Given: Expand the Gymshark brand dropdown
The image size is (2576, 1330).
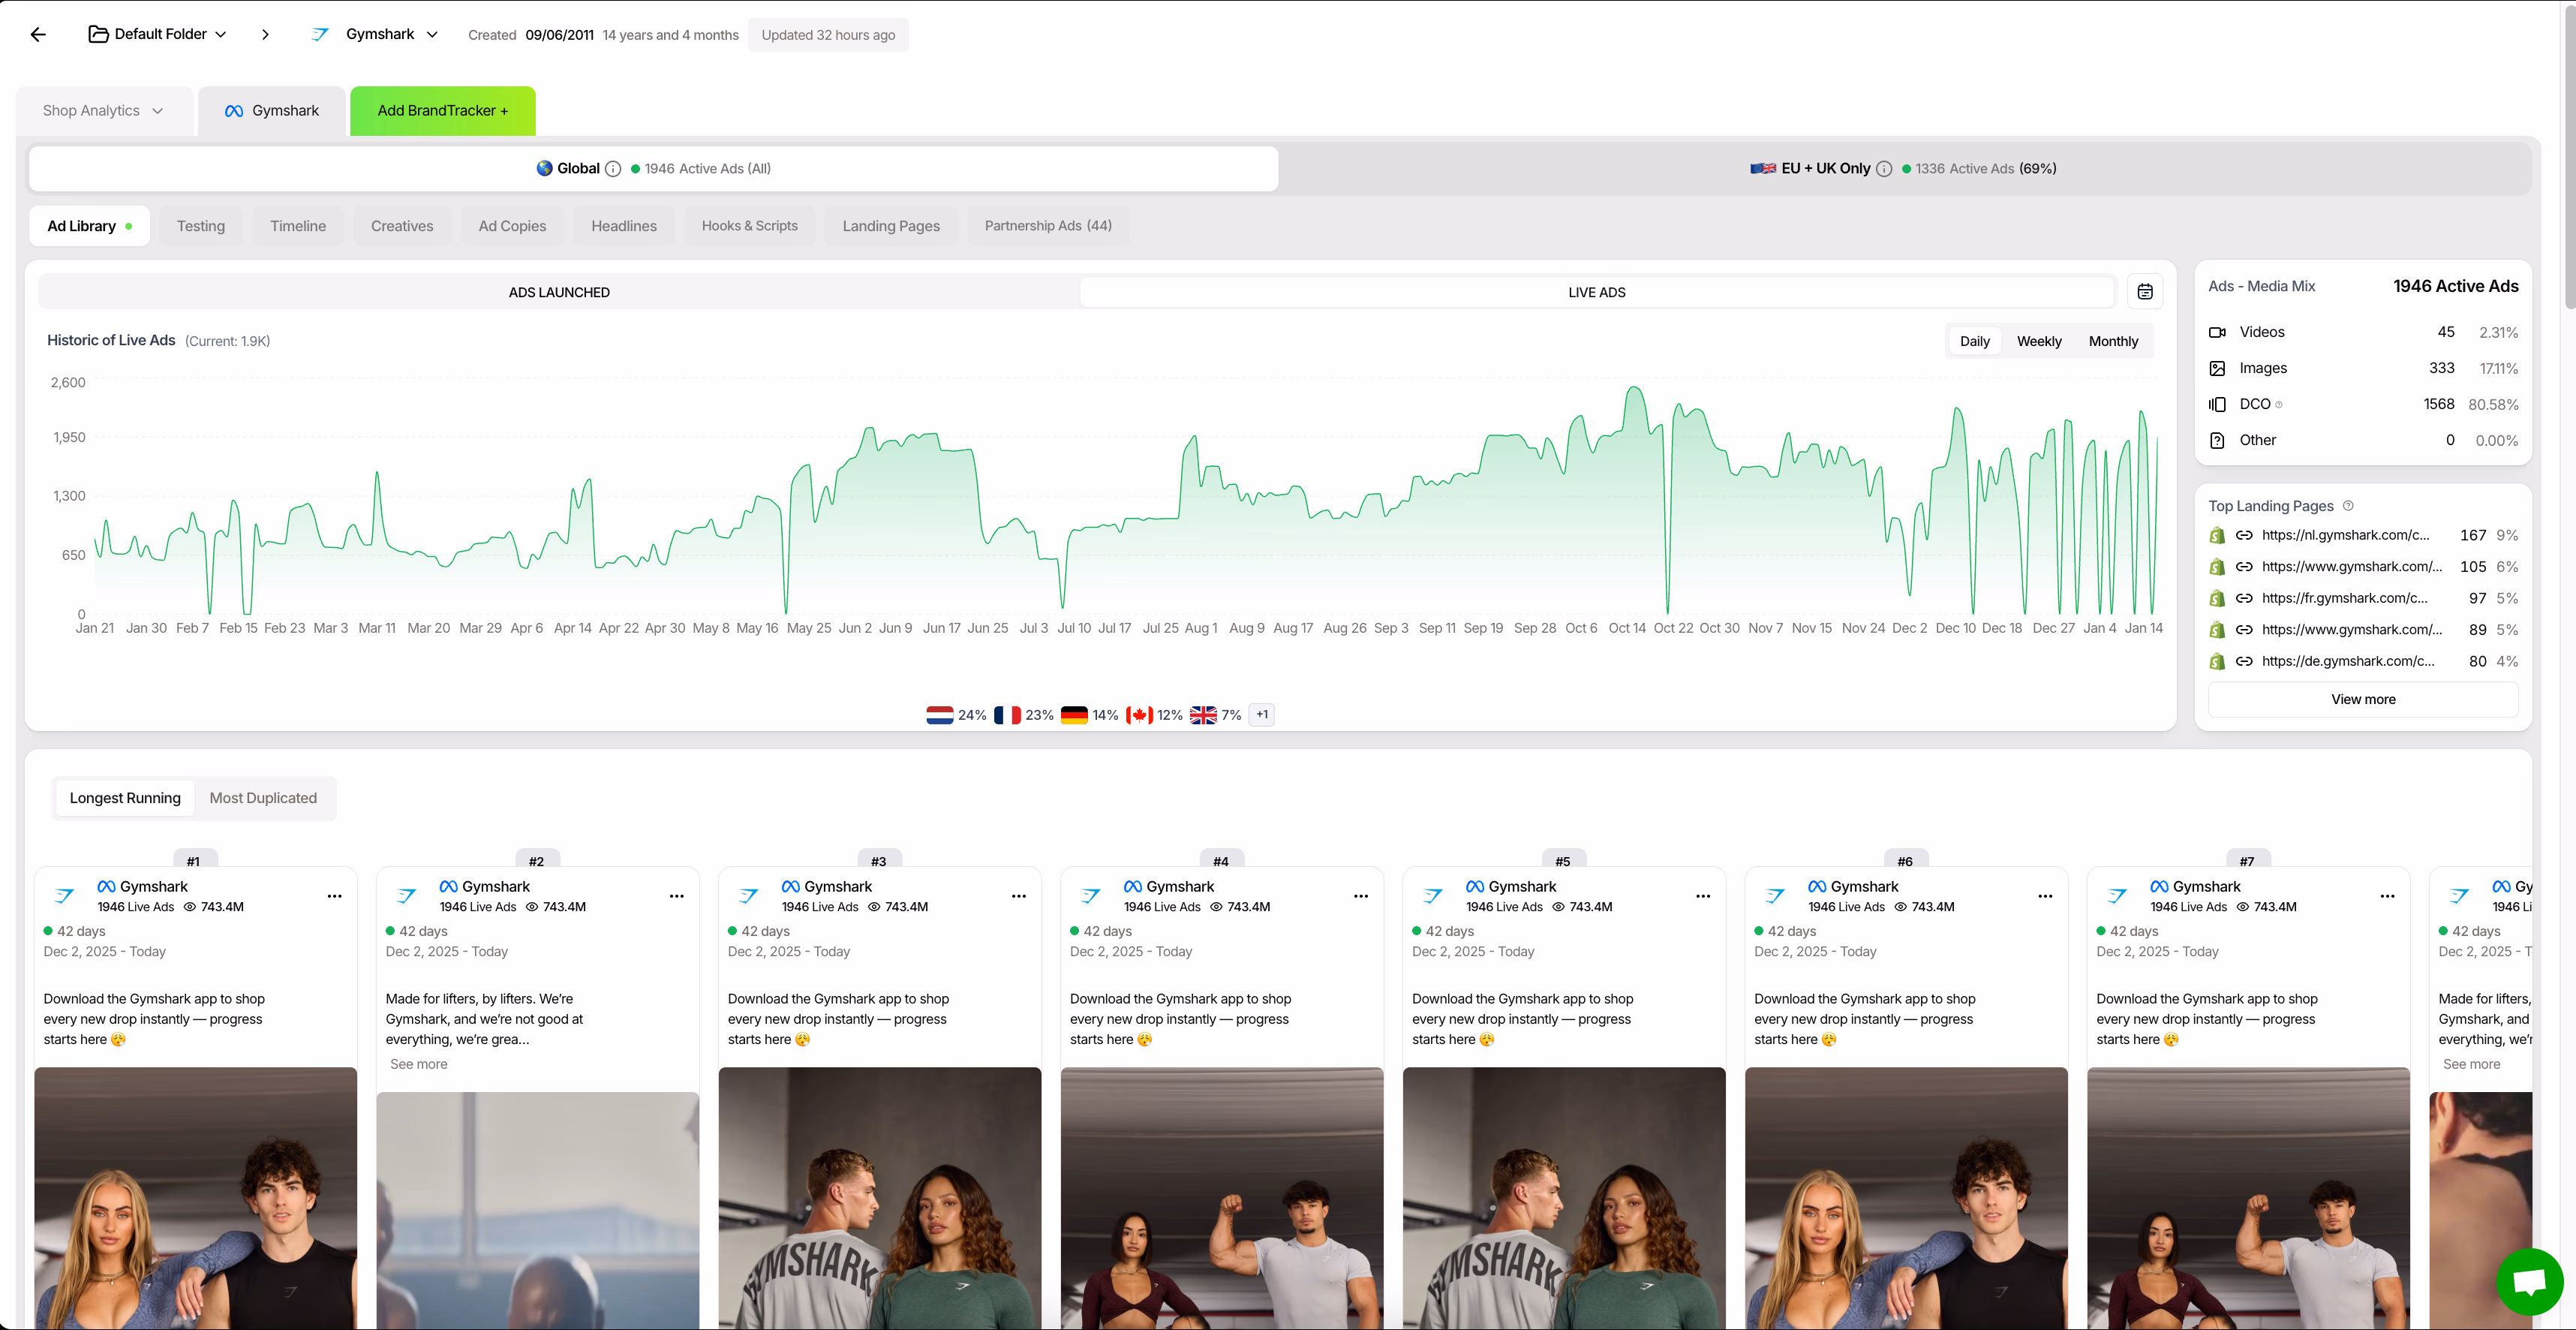Looking at the screenshot, I should [x=432, y=33].
